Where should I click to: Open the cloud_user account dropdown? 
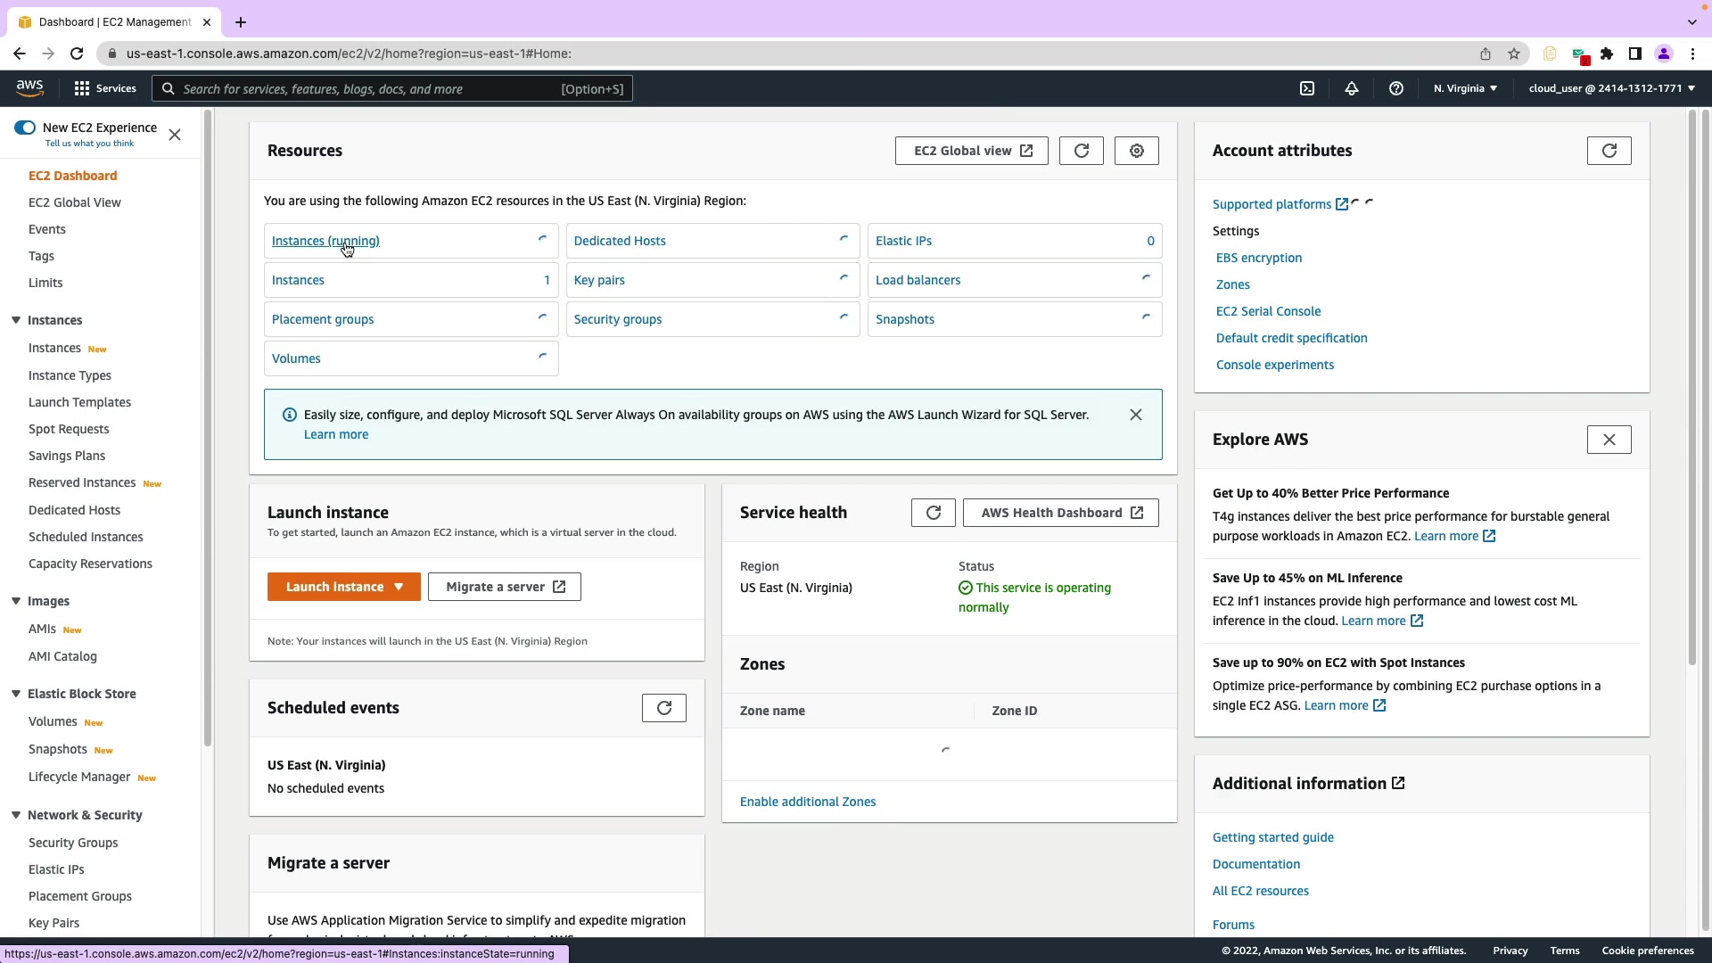[1611, 88]
